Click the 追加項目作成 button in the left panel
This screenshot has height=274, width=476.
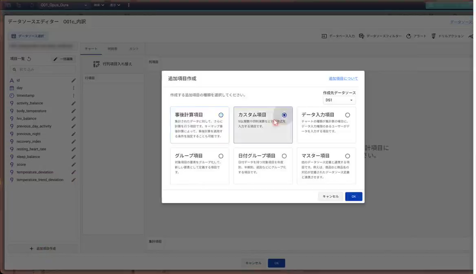pyautogui.click(x=42, y=249)
